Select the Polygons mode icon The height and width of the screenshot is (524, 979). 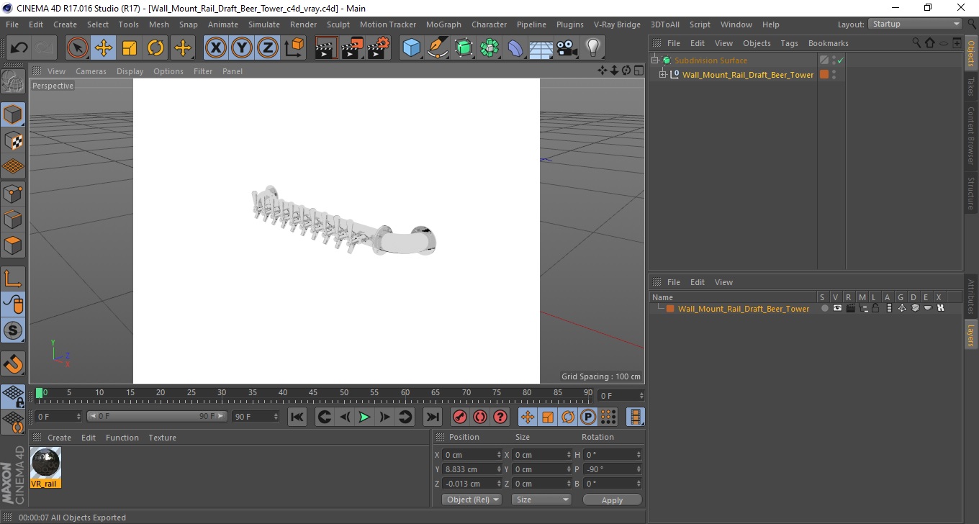pos(13,245)
